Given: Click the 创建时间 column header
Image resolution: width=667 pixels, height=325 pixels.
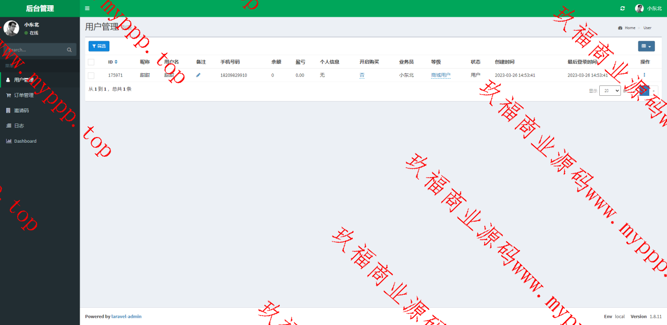Looking at the screenshot, I should click(504, 62).
